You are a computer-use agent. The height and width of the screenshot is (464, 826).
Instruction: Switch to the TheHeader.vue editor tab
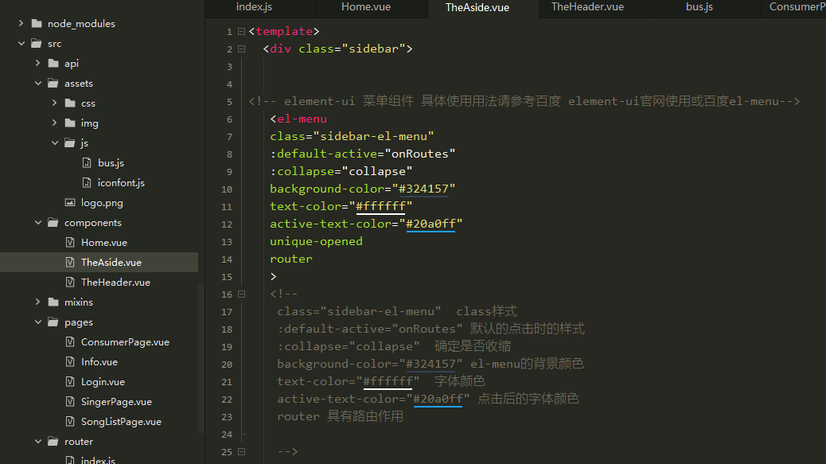(587, 7)
